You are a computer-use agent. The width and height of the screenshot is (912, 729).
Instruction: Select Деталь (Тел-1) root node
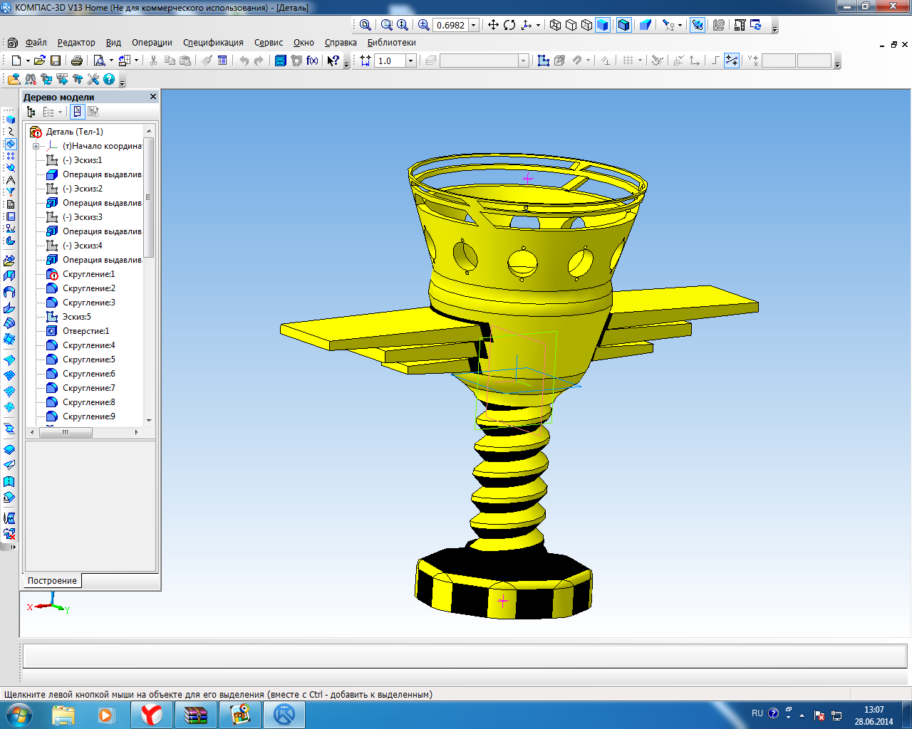(74, 132)
